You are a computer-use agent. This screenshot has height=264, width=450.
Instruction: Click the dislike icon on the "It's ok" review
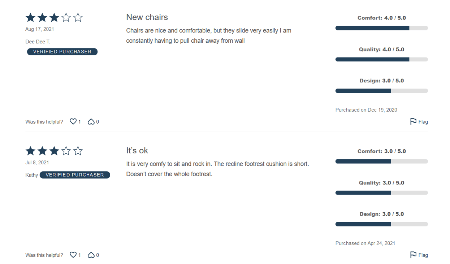91,255
